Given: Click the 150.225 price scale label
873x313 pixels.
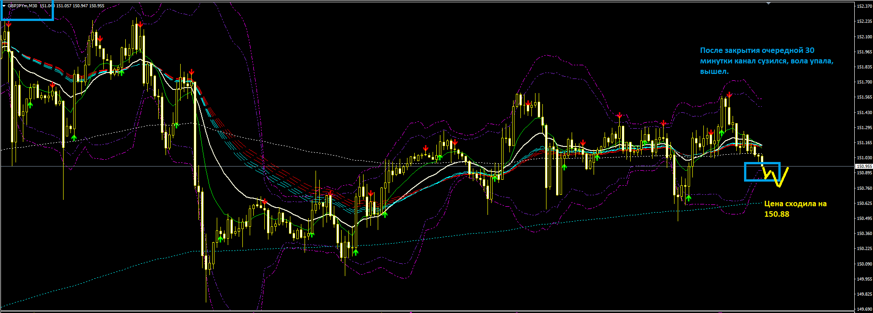Looking at the screenshot, I should point(864,248).
